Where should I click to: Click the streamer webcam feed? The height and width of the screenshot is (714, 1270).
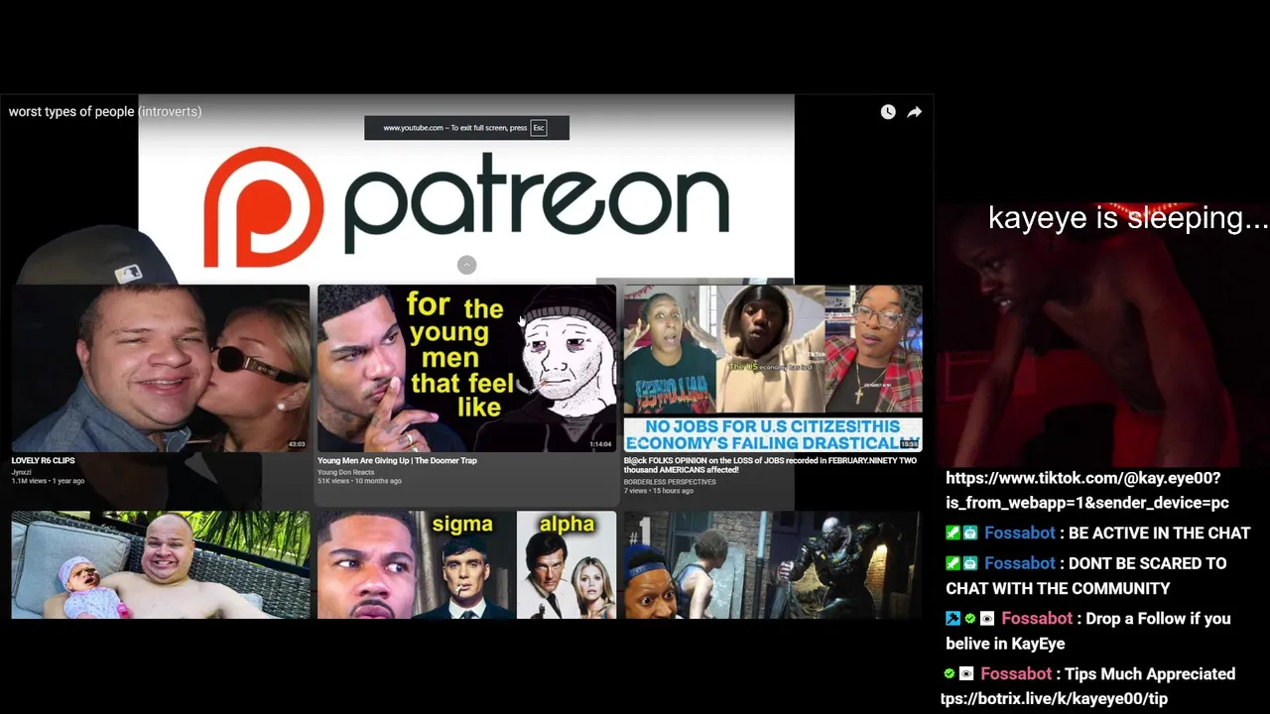pos(1103,334)
